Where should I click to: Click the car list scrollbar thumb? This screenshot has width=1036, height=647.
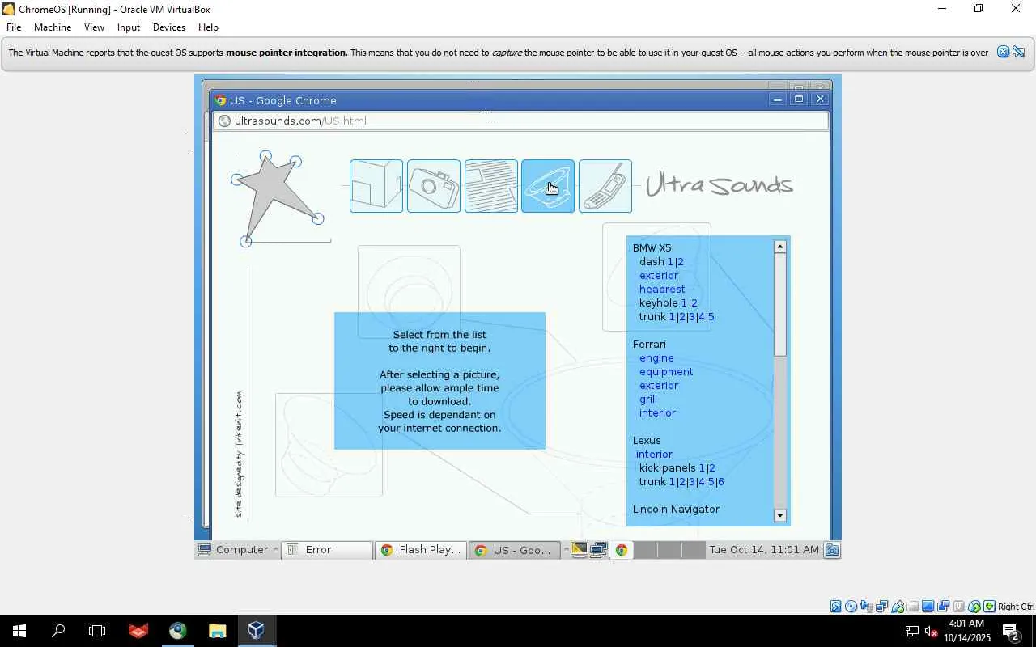780,304
